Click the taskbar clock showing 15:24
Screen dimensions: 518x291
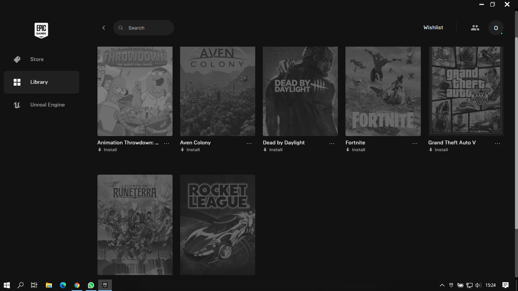(x=490, y=285)
